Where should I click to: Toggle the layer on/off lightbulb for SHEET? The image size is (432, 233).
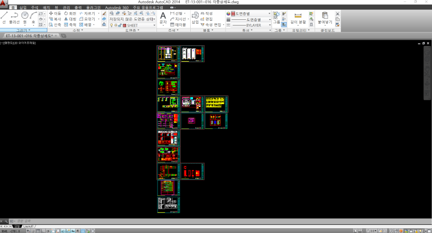coord(111,25)
